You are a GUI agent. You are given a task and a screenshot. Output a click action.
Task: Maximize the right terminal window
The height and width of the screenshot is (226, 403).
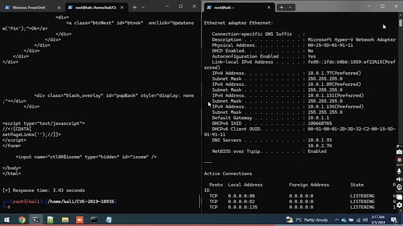382,6
